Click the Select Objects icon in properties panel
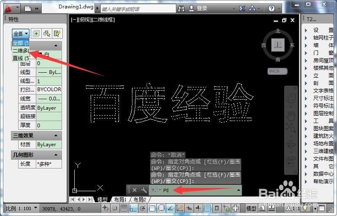Screen dimensions: 337x216 coord(47,34)
